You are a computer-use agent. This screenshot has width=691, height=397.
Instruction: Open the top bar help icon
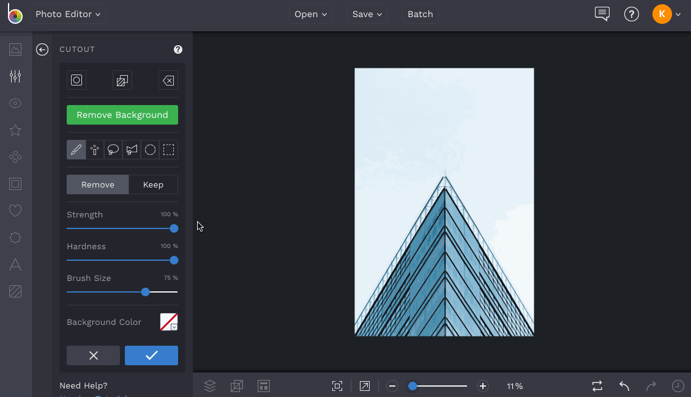point(632,14)
